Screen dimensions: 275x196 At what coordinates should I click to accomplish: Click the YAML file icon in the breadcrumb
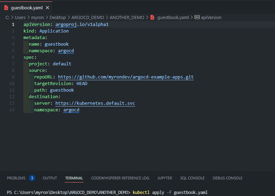point(152,17)
